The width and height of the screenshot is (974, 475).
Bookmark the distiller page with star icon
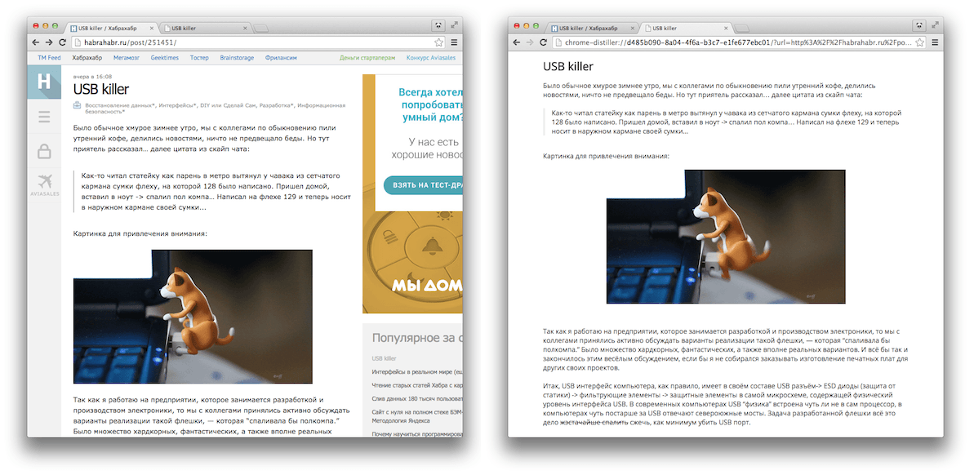(919, 42)
